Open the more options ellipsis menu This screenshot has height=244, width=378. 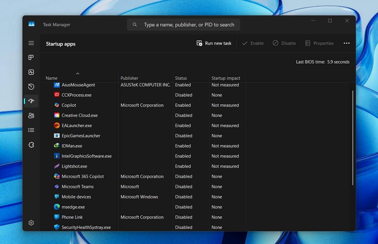pyautogui.click(x=346, y=43)
